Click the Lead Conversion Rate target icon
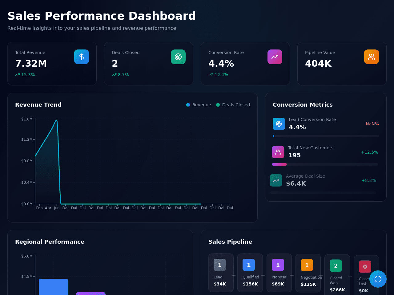Screen dimensions: 394x295 (279, 124)
